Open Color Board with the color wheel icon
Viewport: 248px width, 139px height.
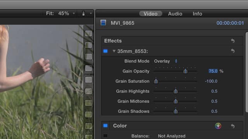point(218,126)
